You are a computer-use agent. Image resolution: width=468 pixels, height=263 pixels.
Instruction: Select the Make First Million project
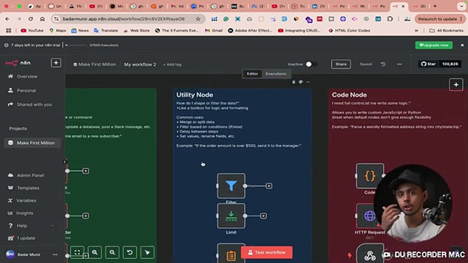31,143
